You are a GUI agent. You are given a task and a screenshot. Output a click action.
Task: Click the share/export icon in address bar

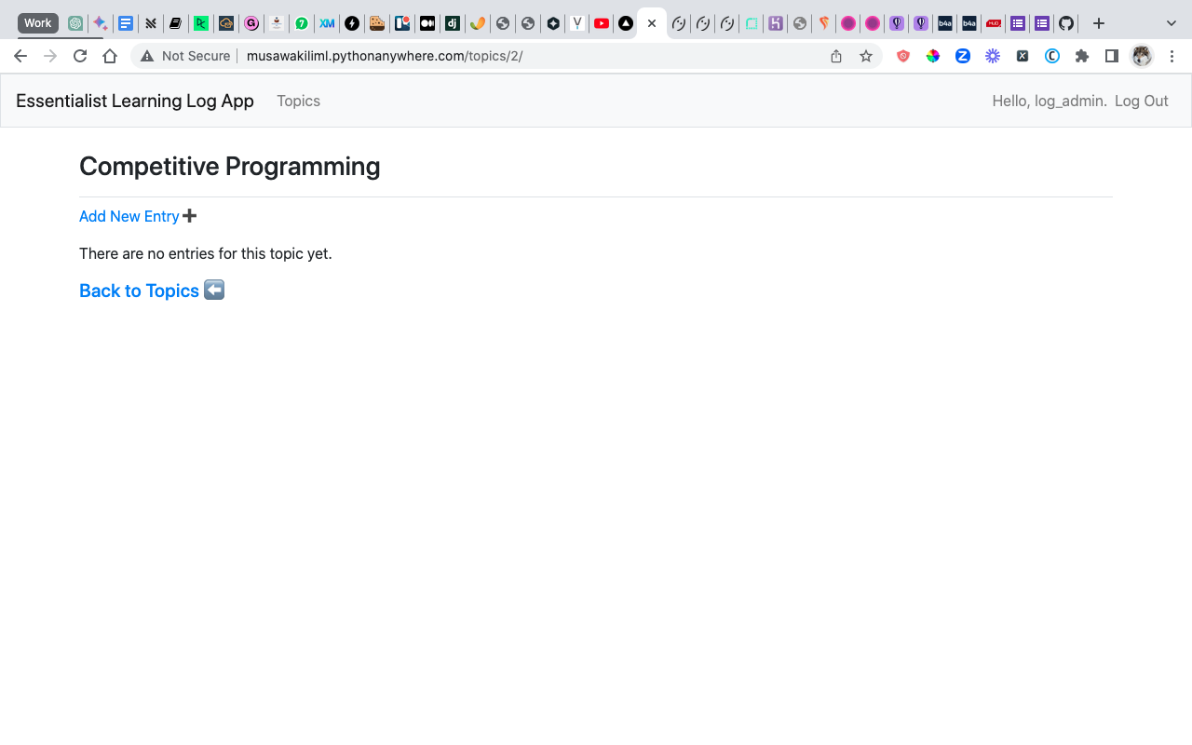pos(835,56)
